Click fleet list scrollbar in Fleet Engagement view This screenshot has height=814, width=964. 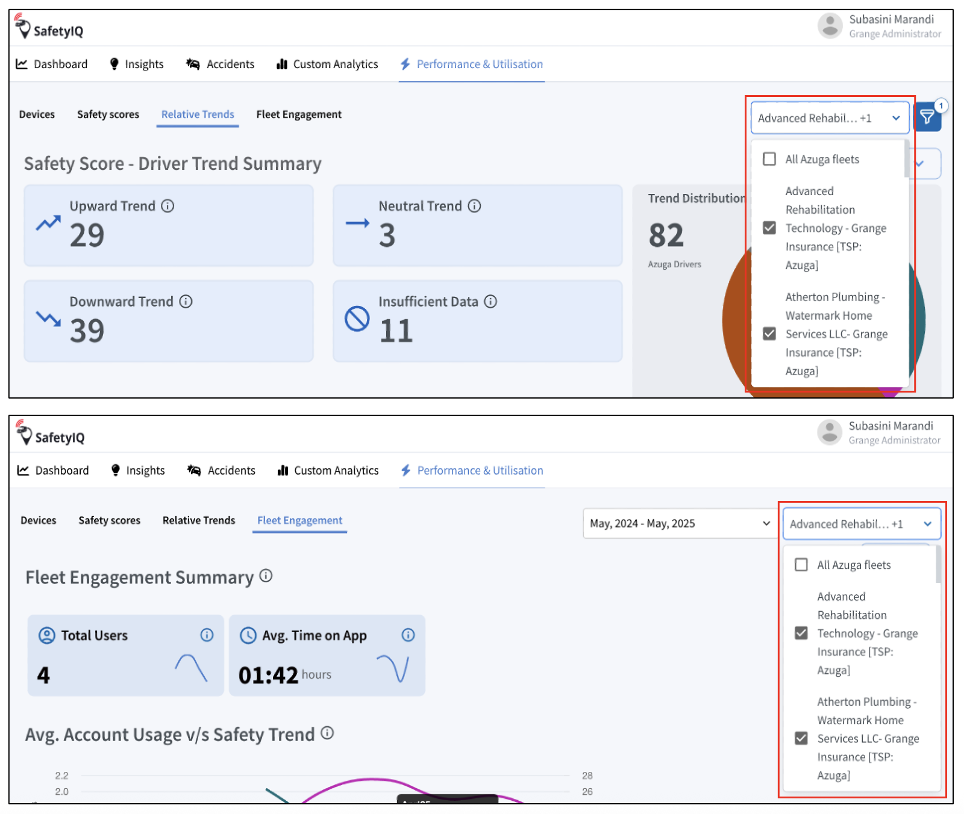click(938, 565)
